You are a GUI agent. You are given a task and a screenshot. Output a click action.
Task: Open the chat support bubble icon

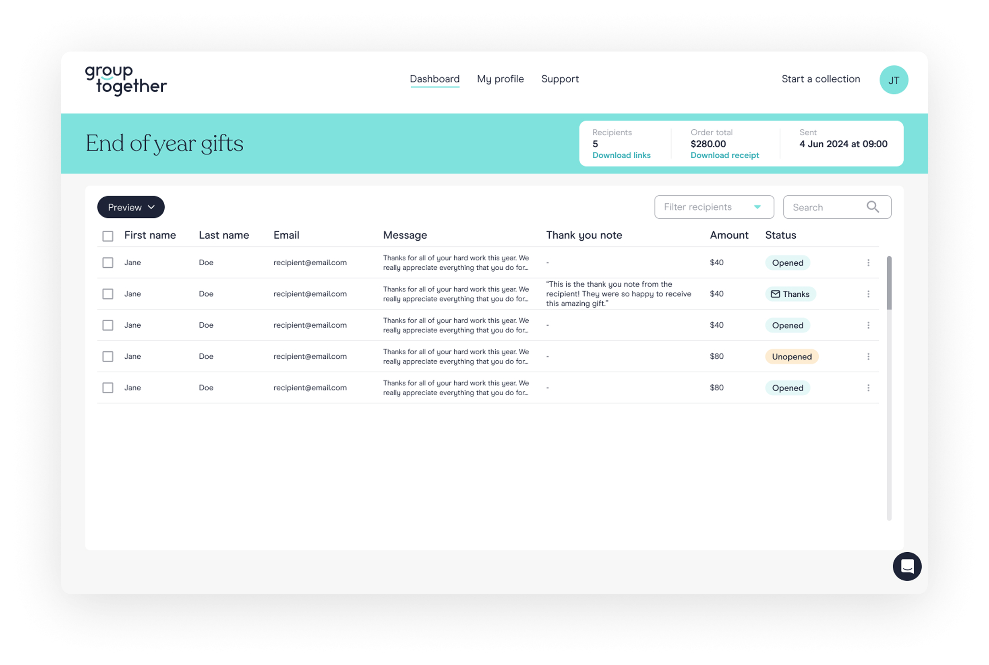tap(907, 566)
